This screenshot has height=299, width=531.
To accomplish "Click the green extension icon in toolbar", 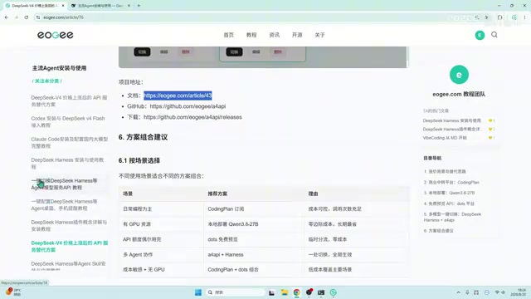I will pyautogui.click(x=514, y=17).
